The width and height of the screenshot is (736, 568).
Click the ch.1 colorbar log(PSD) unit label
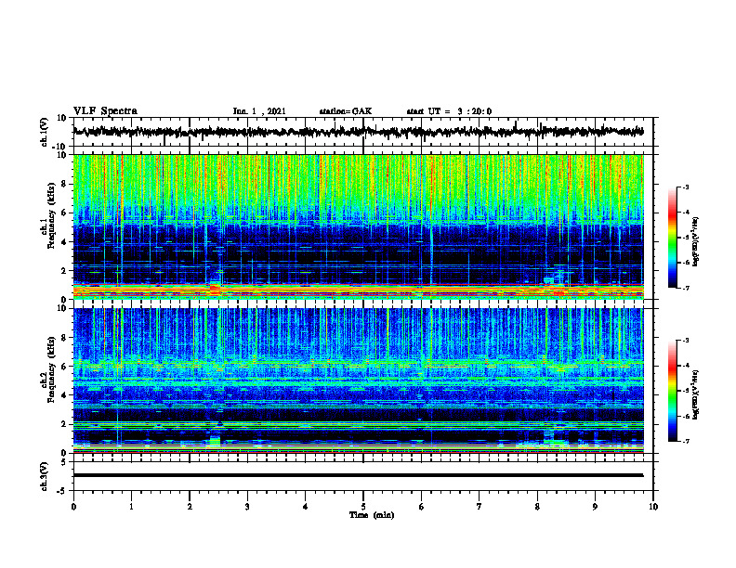click(x=696, y=241)
